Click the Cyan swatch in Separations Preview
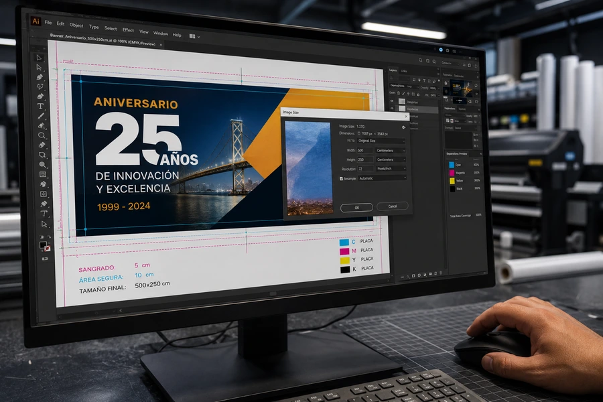Screen dimensions: 603x402 452,165
